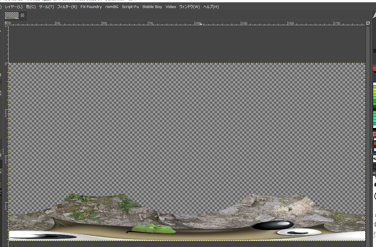Click the image menu arrow at ruler corner
The image size is (376, 247).
click(6, 23)
